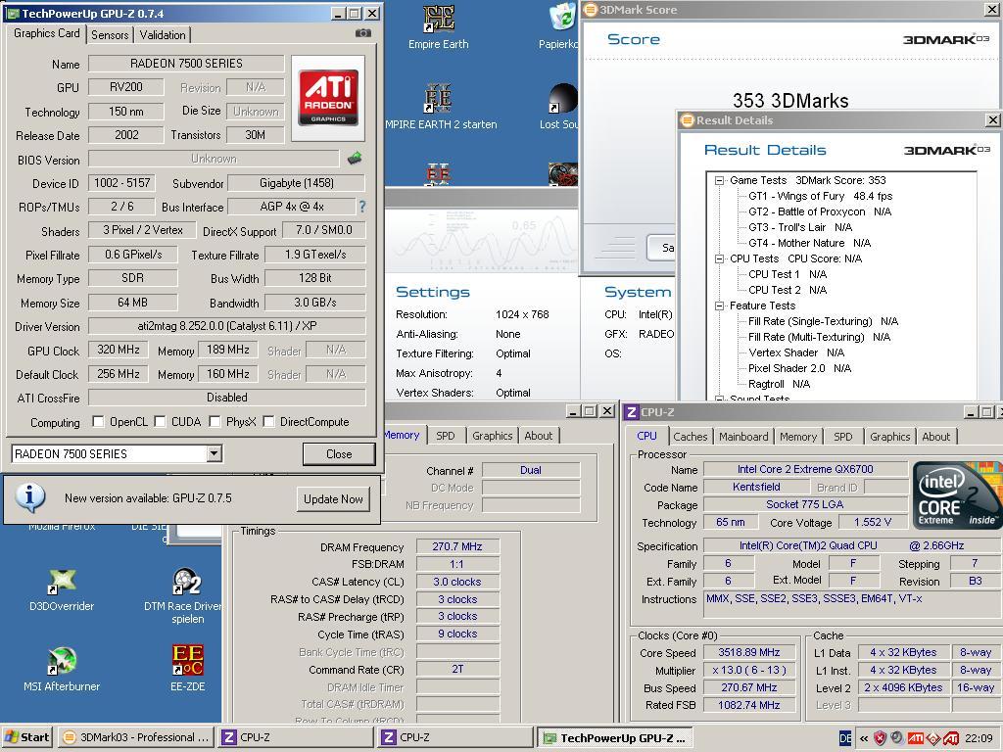Open D3DOverrider desktop shortcut

point(62,588)
